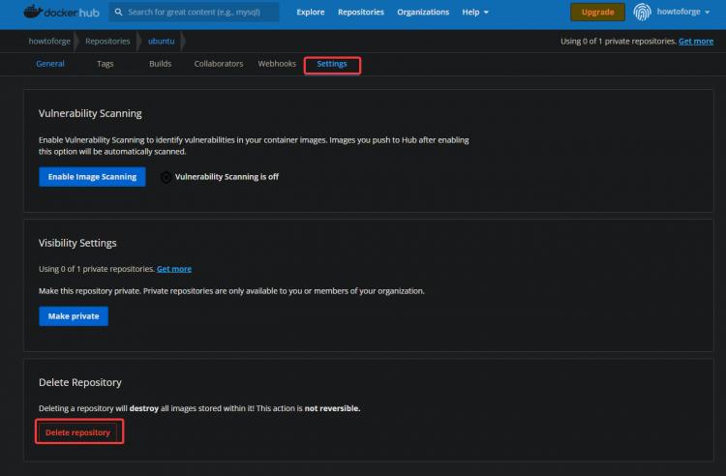
Task: Click the Delete repository button
Action: pos(78,432)
